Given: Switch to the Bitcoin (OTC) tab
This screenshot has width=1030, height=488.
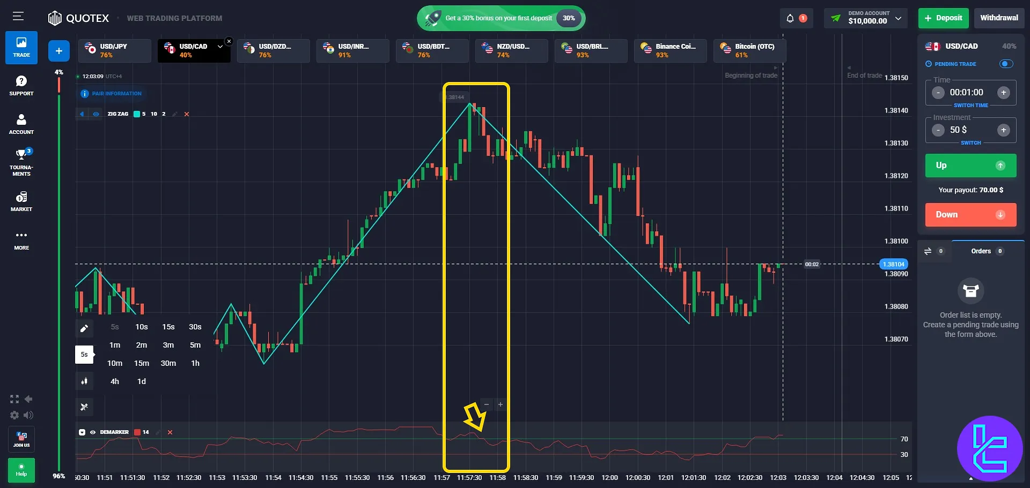Looking at the screenshot, I should 750,51.
